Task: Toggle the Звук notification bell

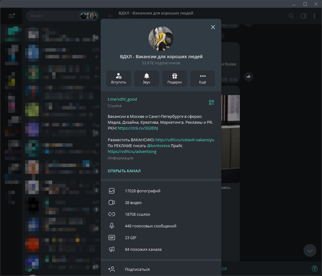Action: pyautogui.click(x=147, y=78)
